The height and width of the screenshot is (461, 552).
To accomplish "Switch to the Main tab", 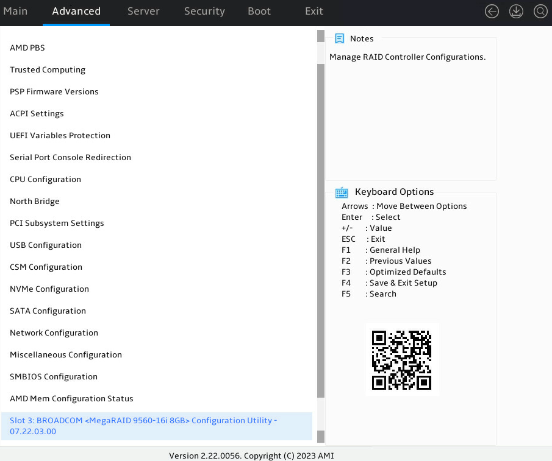I will pyautogui.click(x=15, y=11).
